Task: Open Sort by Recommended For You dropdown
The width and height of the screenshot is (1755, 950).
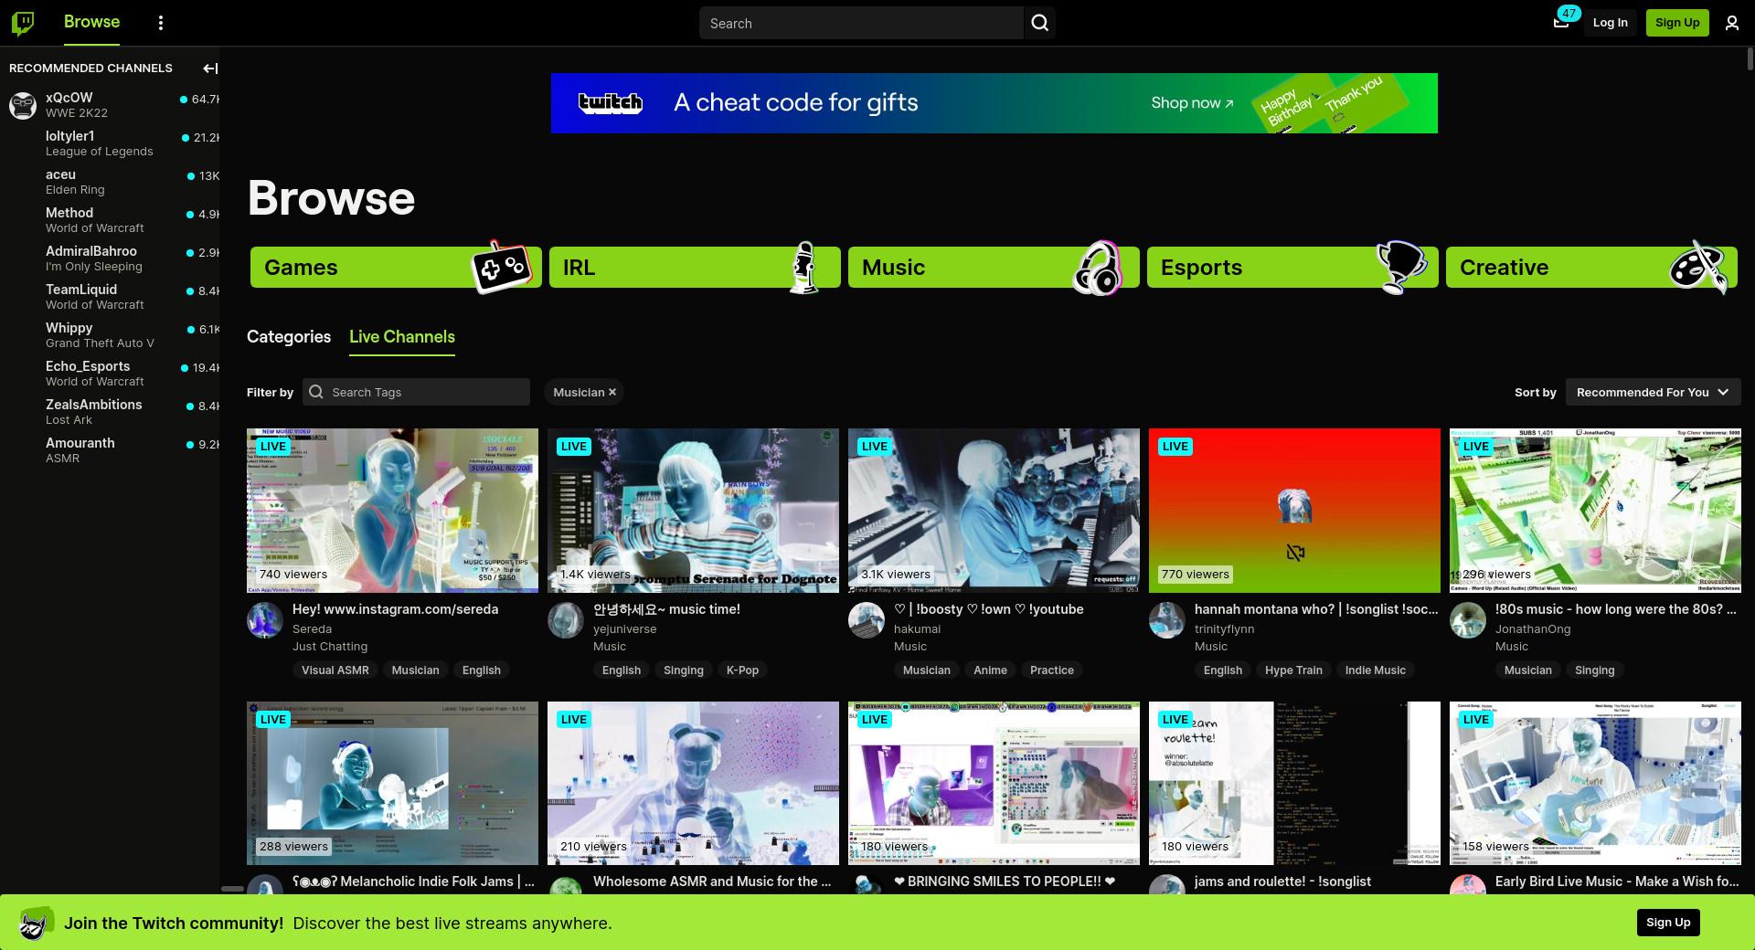Action: point(1653,392)
